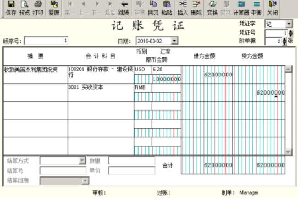Click the Balance (平衡) icon

coord(256,8)
